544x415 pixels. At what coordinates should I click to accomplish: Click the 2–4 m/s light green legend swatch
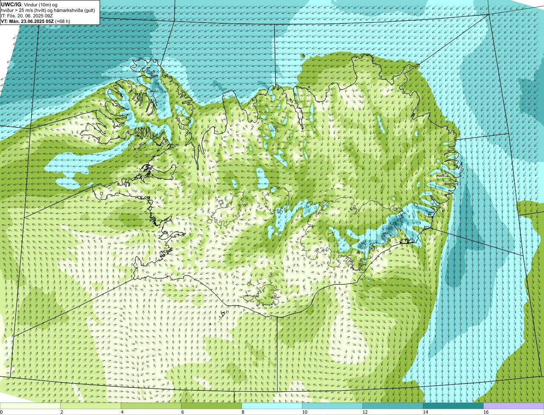point(91,406)
